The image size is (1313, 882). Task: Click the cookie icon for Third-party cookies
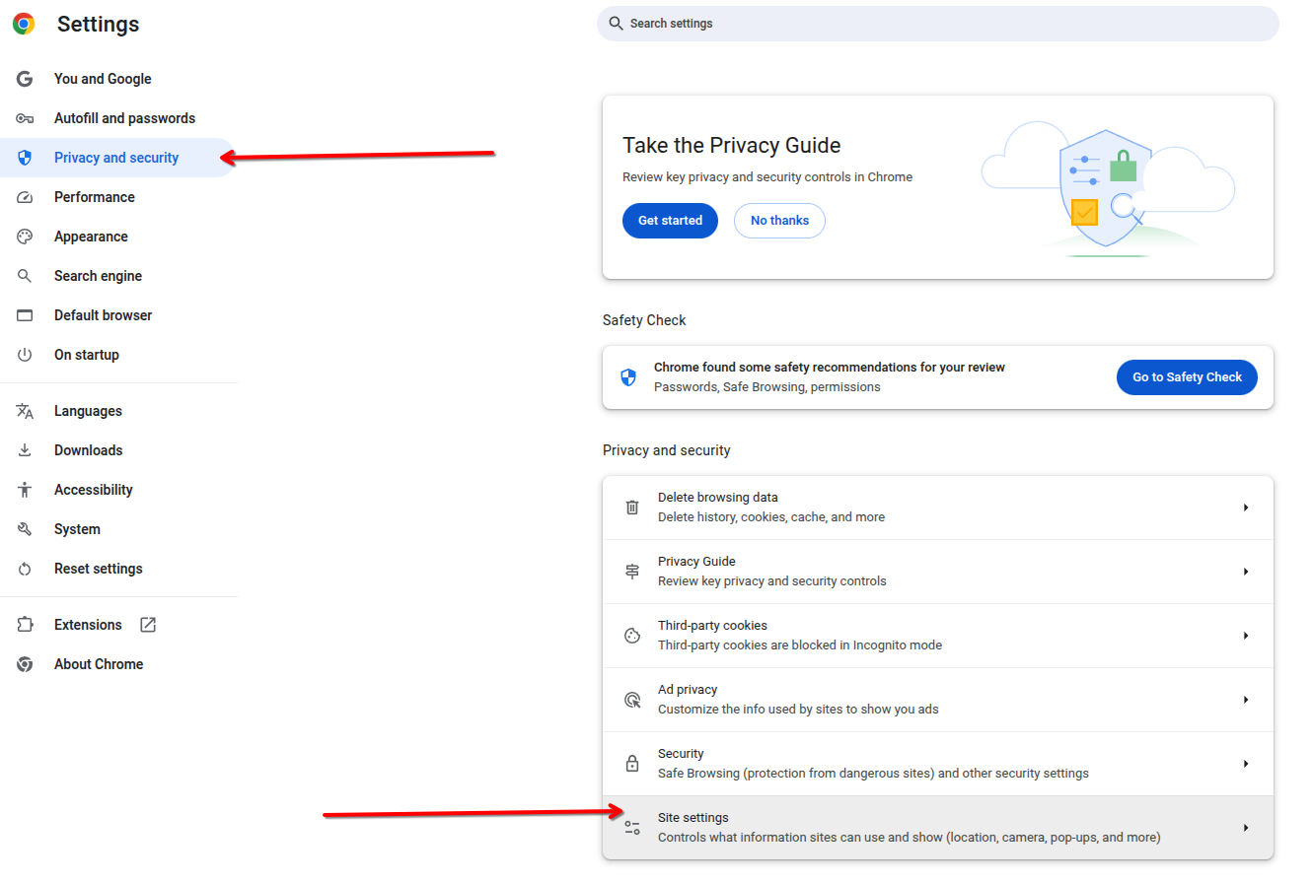point(632,636)
